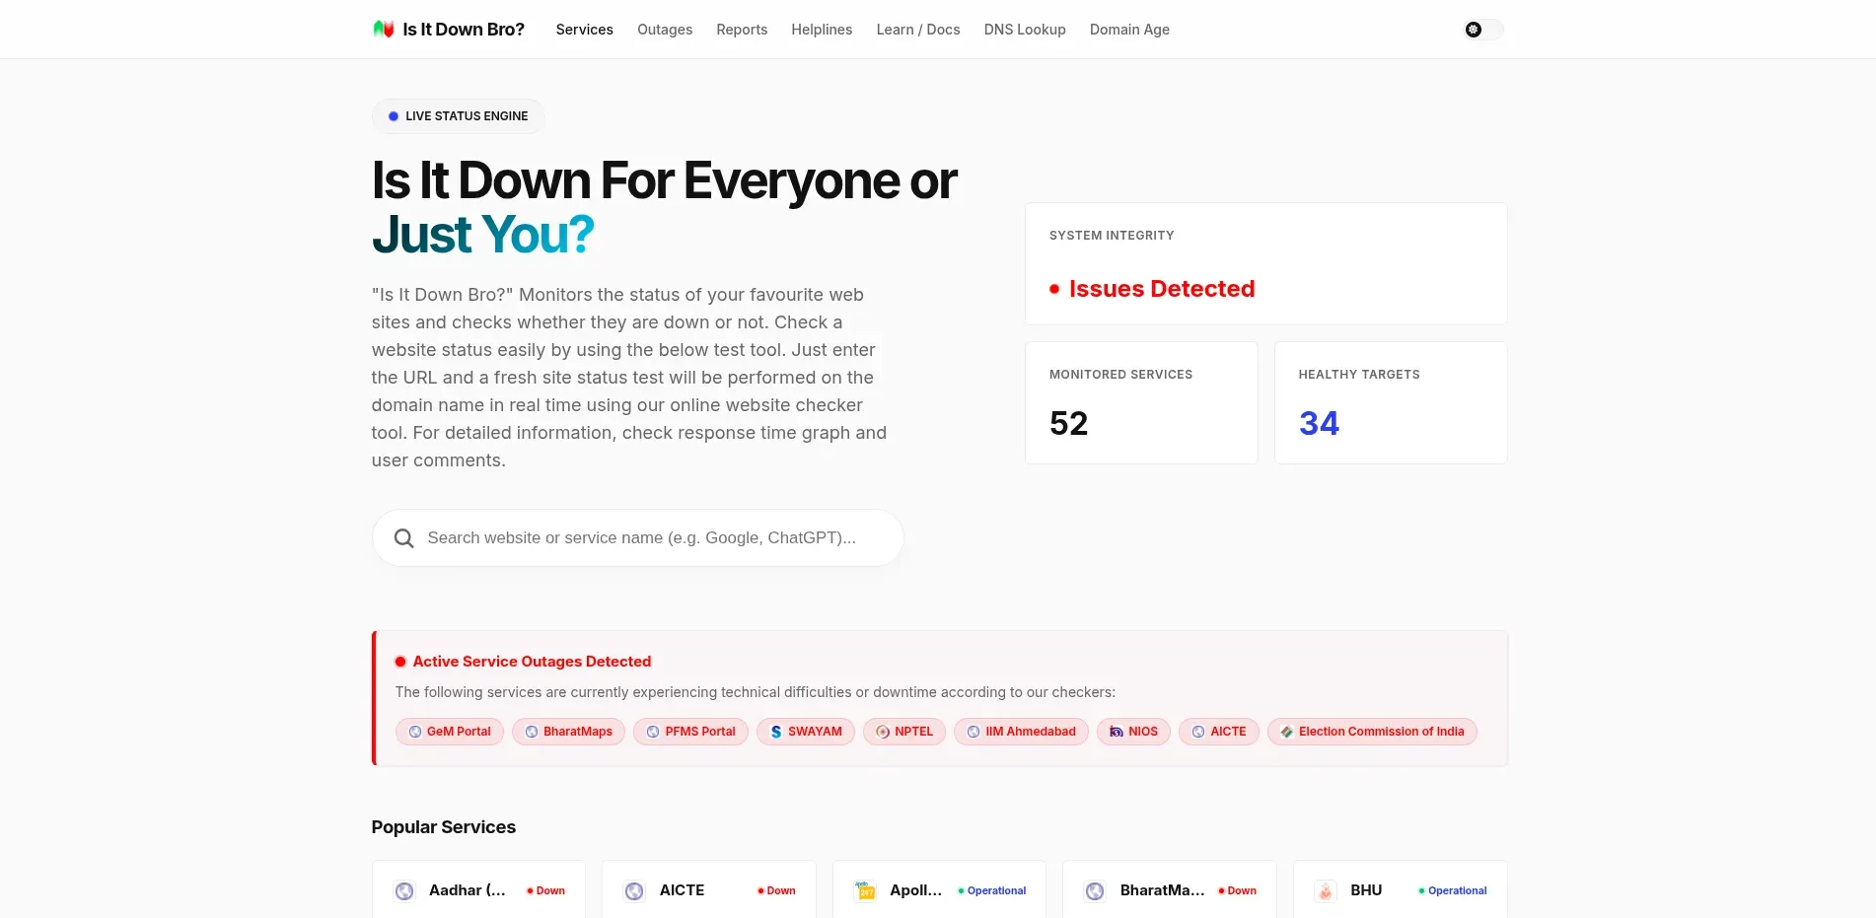Open the Election Commission of India outage chip
This screenshot has width=1876, height=918.
(x=1372, y=732)
